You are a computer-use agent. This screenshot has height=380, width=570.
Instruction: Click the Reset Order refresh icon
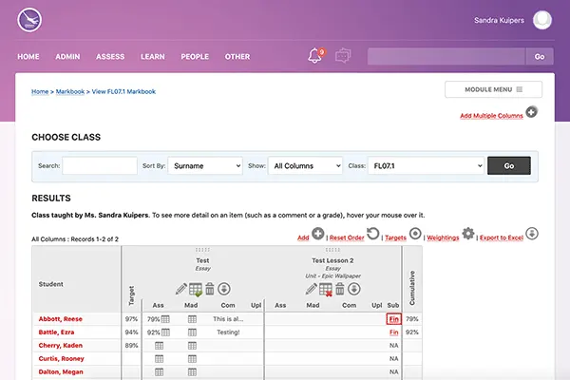coord(373,234)
